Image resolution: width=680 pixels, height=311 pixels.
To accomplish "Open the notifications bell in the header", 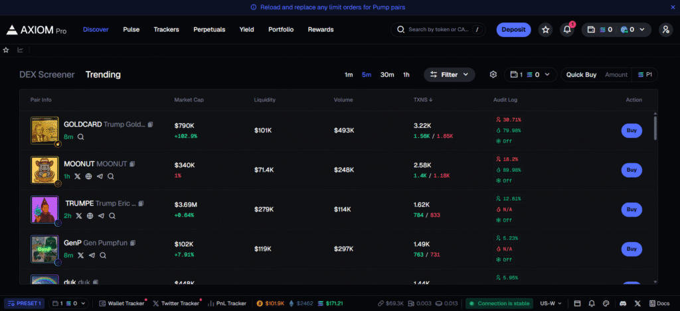I will pyautogui.click(x=567, y=30).
